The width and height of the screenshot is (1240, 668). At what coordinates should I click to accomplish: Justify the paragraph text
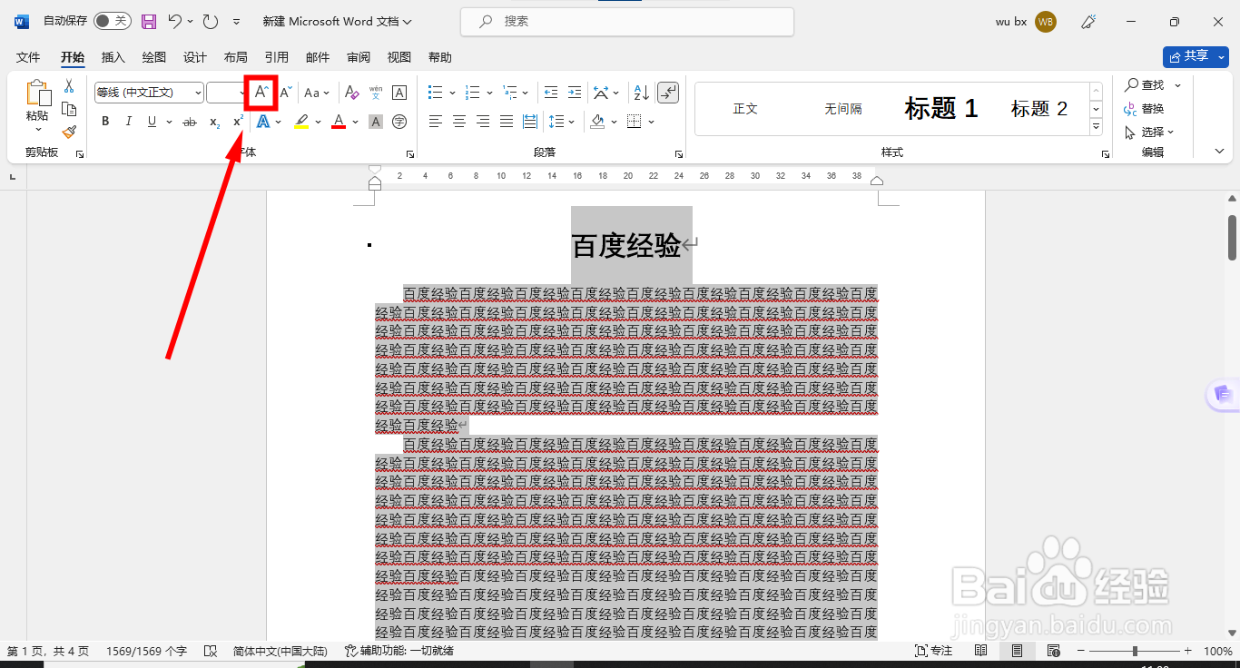(x=507, y=122)
